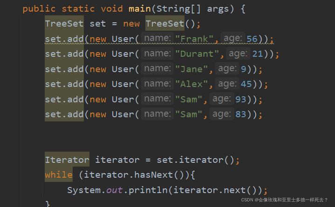Click the string "Durant"
The height and width of the screenshot is (207, 335).
[197, 54]
